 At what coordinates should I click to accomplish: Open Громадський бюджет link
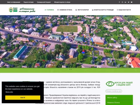[x=44, y=2]
